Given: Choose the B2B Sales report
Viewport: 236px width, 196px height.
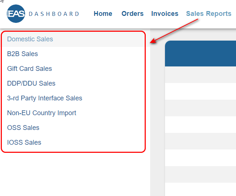Looking at the screenshot, I should point(23,54).
